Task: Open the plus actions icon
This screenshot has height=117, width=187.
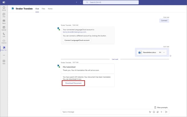Action: tap(161, 112)
